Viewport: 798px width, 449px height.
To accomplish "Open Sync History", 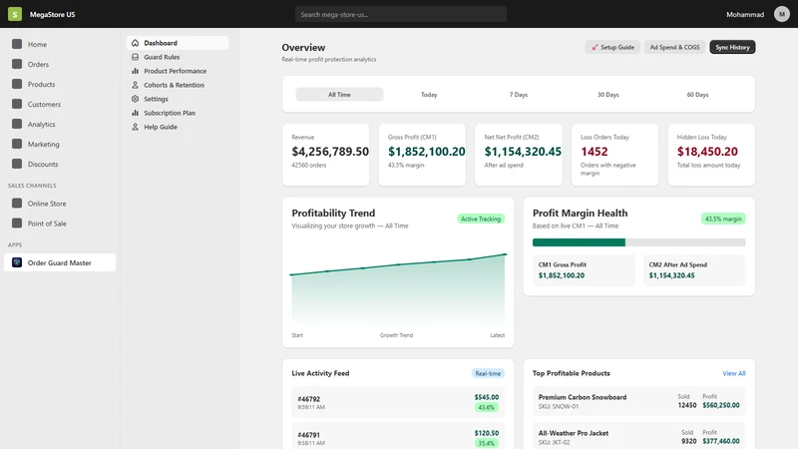I will coord(732,47).
